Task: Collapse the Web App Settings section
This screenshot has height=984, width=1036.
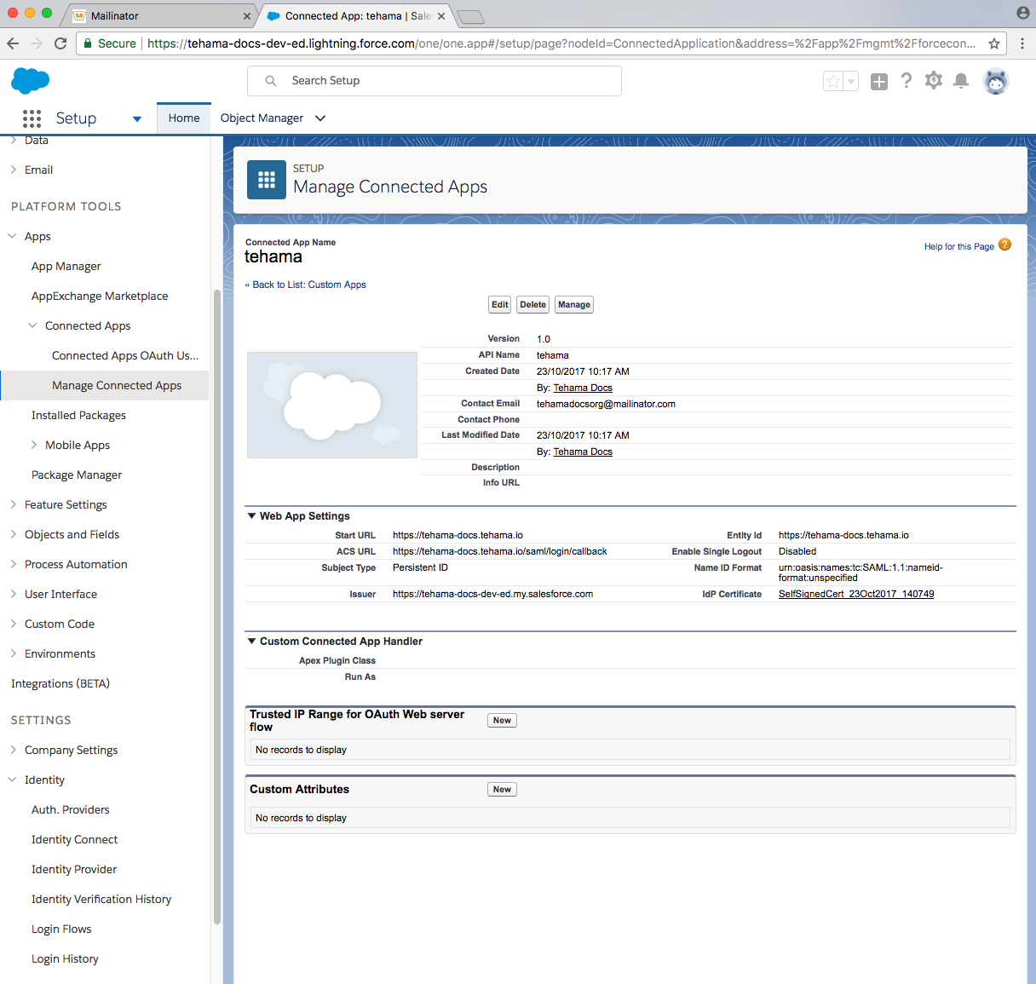Action: pyautogui.click(x=252, y=516)
